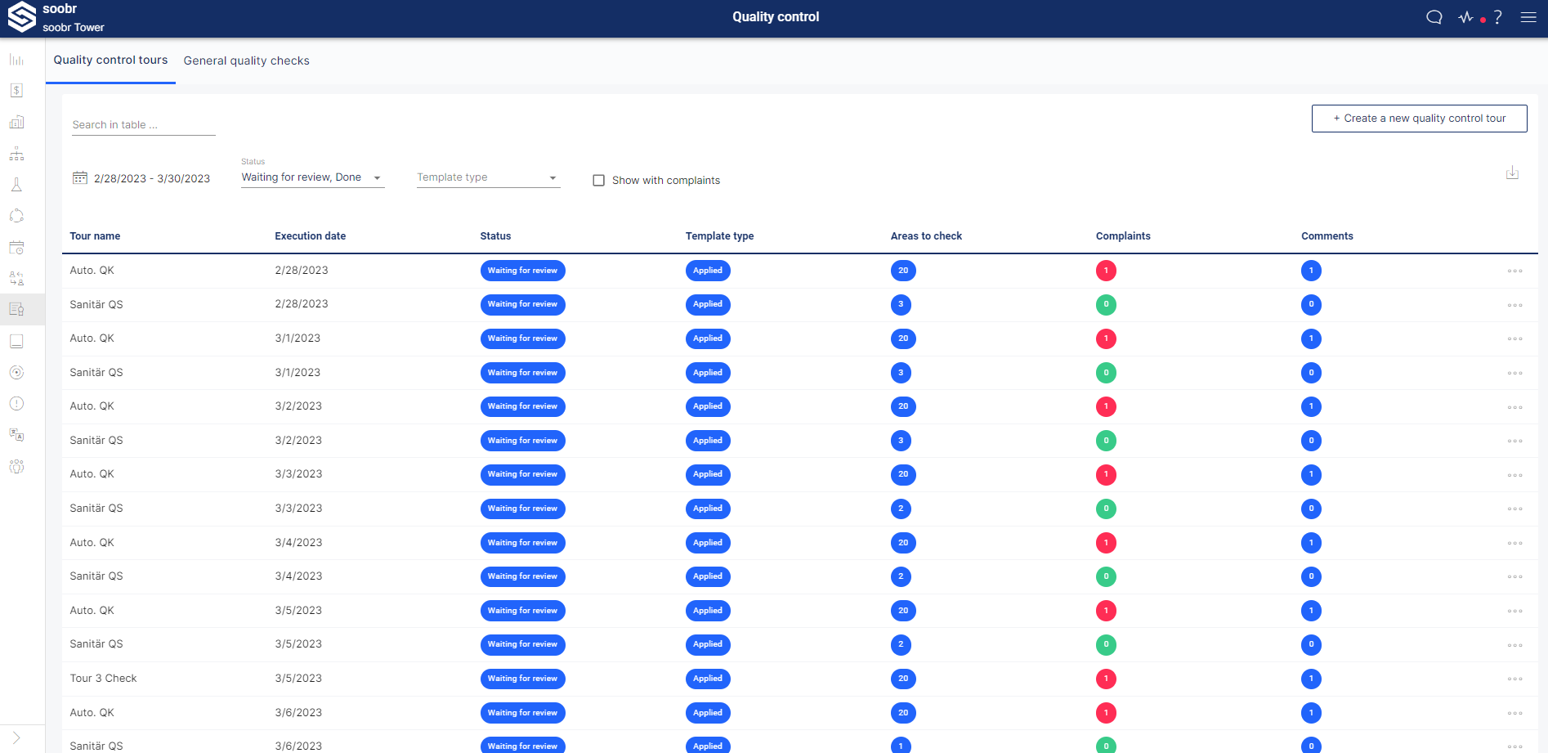Click red complaints badge of Auto. QK 3/2/2023
This screenshot has height=753, width=1548.
1106,406
